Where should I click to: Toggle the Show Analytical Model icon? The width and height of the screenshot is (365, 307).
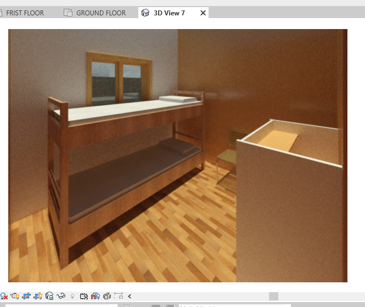(x=96, y=296)
